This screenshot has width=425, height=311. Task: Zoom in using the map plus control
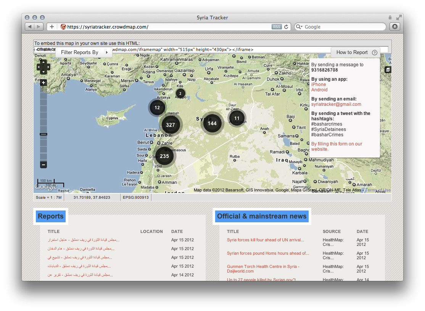(x=43, y=82)
